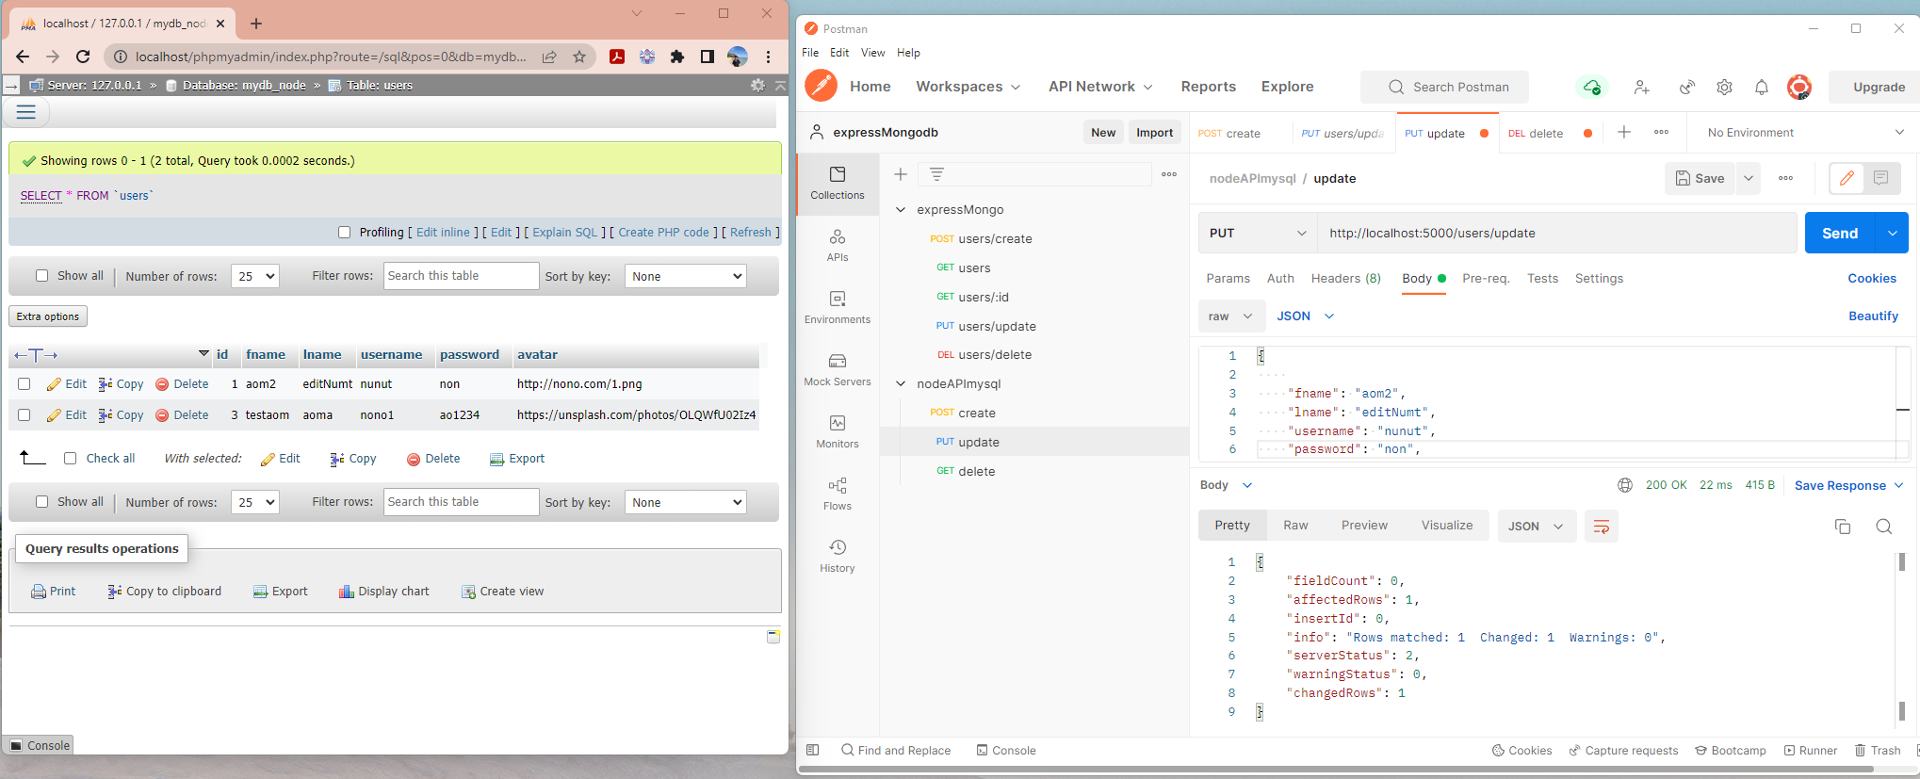Open the DEL delete request tab
This screenshot has height=779, width=1920.
click(1536, 133)
